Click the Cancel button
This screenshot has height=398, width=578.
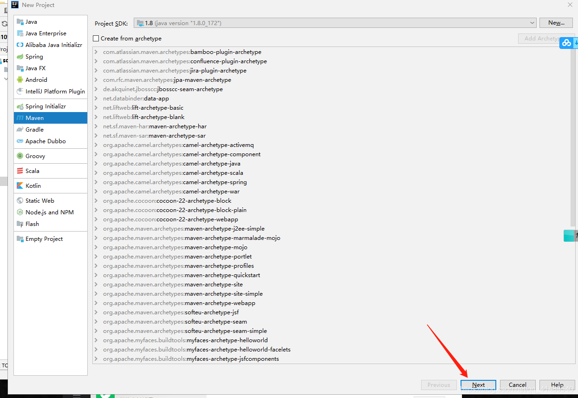[x=518, y=385]
